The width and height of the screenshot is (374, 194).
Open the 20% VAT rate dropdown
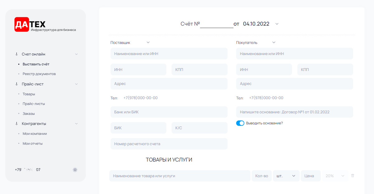coord(335,176)
